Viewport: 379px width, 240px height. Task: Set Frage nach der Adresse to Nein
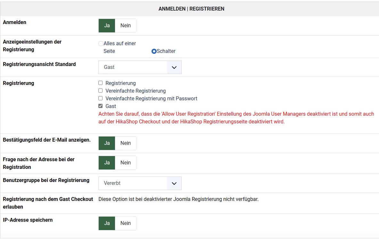(x=126, y=163)
